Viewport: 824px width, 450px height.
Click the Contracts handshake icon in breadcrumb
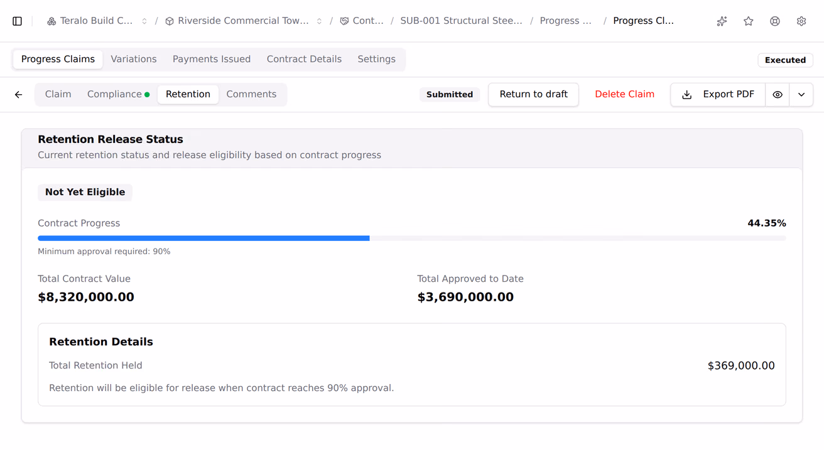click(344, 21)
